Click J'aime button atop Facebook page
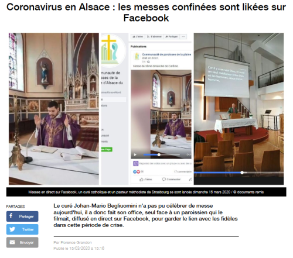 [x=138, y=36]
